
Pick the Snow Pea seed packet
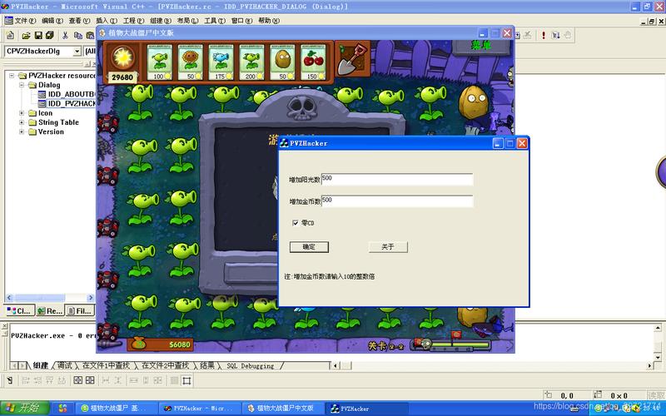coord(221,62)
